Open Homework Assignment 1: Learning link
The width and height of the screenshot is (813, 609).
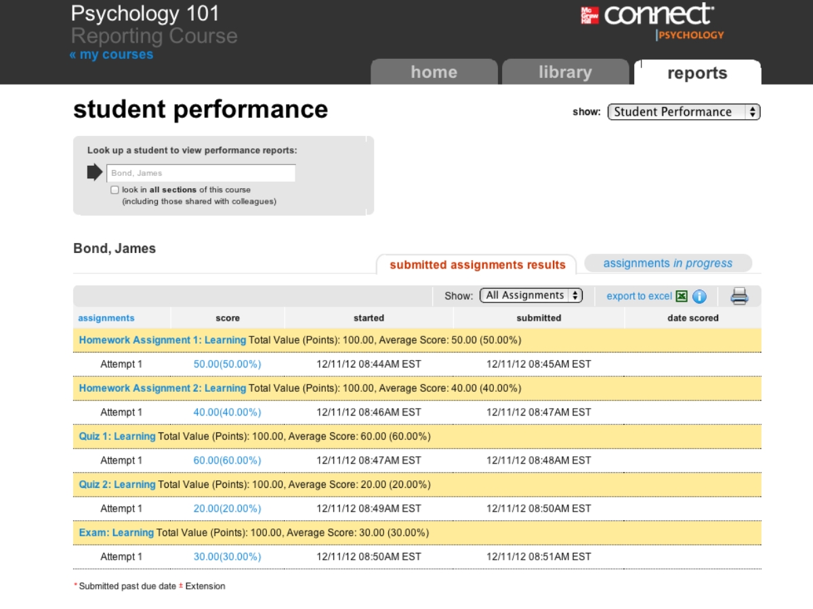tap(162, 340)
